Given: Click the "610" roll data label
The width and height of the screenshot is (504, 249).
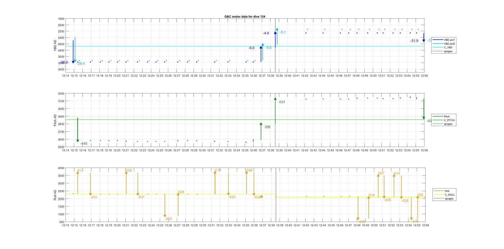Looking at the screenshot, I should click(x=218, y=170).
